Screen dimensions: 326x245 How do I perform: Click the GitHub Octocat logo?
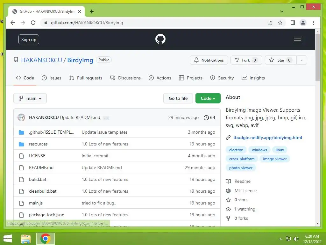point(160,39)
